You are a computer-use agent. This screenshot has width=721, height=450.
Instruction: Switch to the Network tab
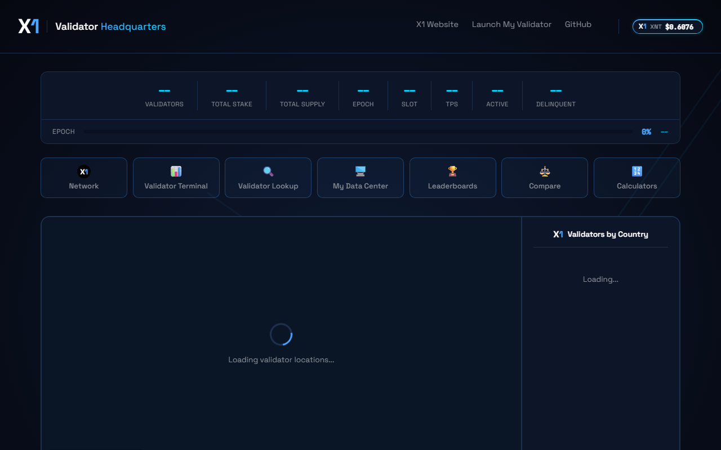pos(84,178)
